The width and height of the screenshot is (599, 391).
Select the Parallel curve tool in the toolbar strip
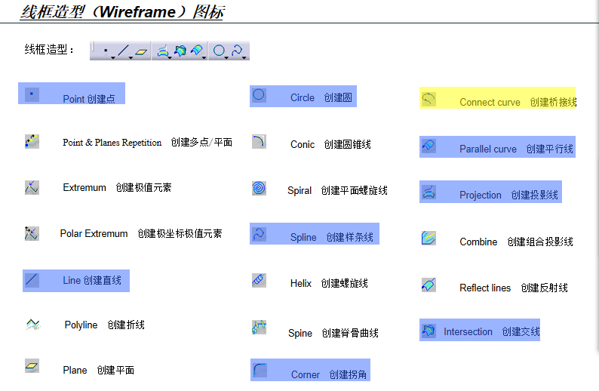196,50
